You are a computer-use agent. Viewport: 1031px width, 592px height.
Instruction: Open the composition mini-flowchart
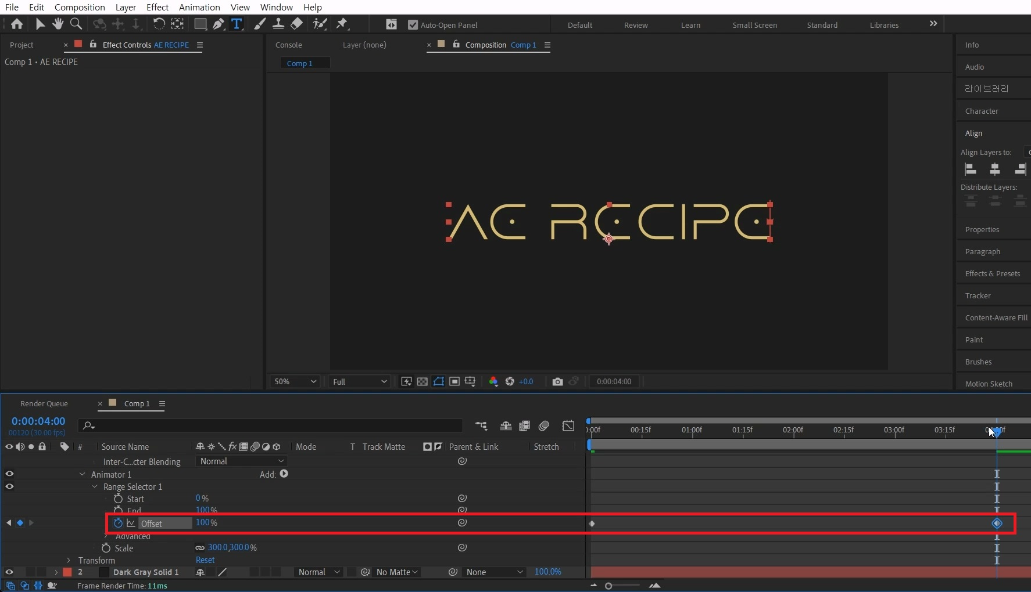tap(481, 426)
